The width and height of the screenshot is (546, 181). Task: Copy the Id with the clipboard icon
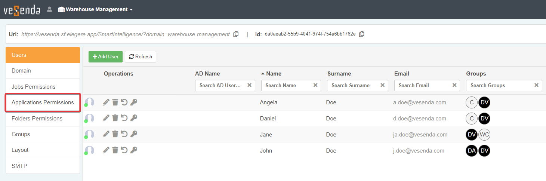361,34
